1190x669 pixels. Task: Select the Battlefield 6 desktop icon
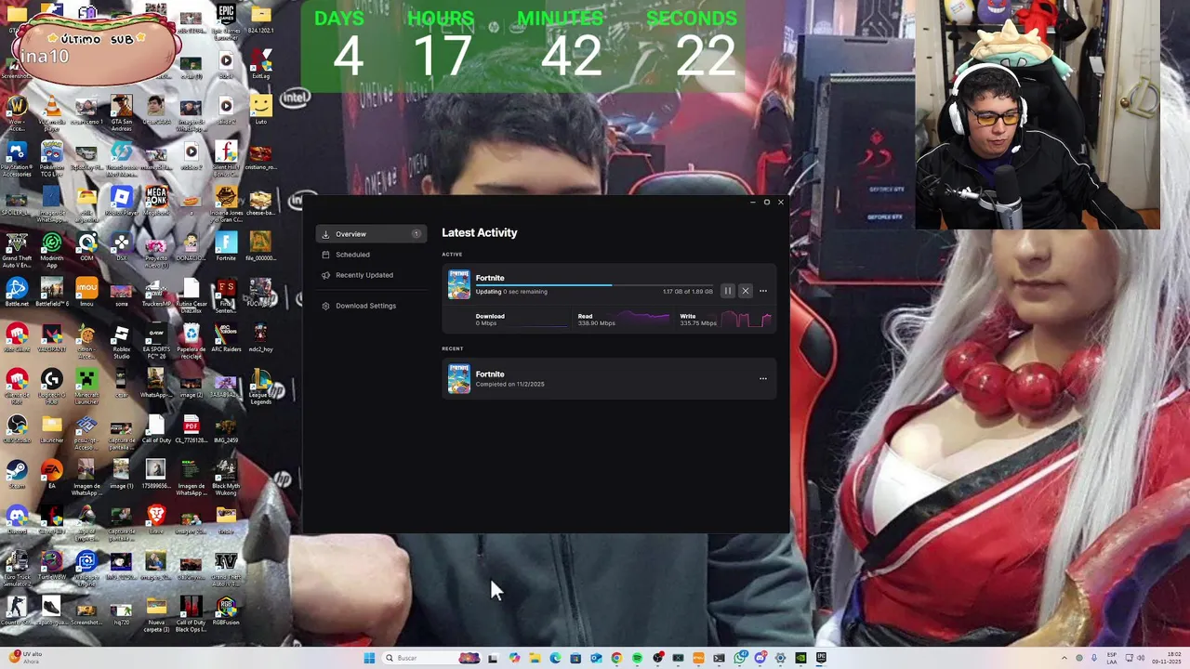(52, 291)
